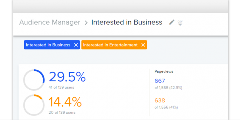Open the 638 pageviews value
Viewport: 240px width, 120px height.
pos(160,101)
